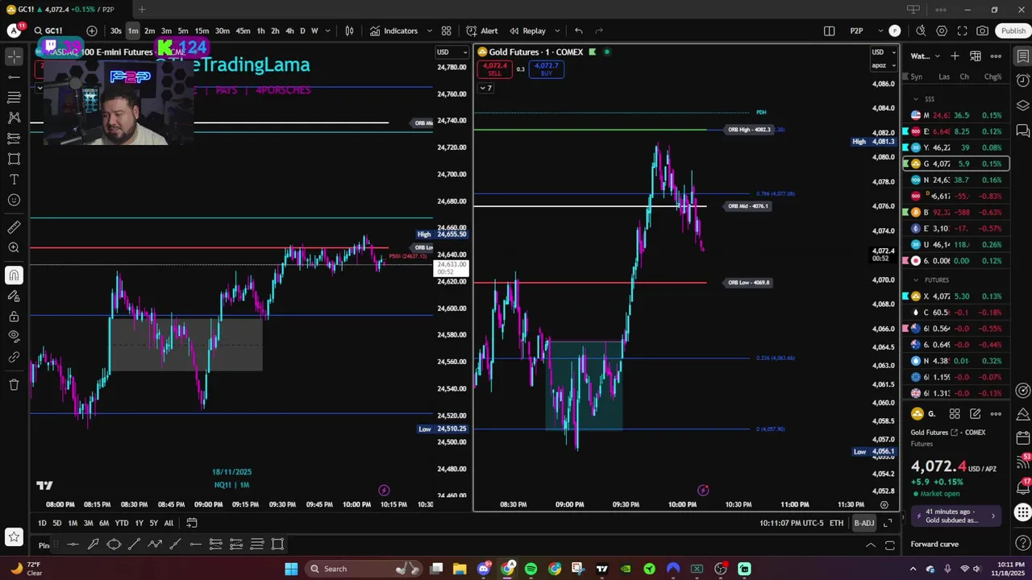Select the trend line tool in left sidebar
The width and height of the screenshot is (1032, 580).
(x=14, y=77)
